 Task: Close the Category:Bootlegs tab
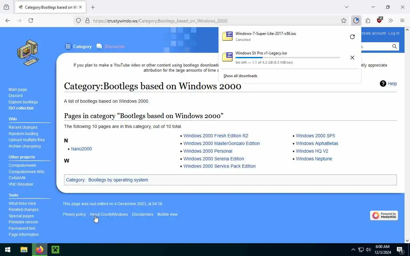(80, 7)
